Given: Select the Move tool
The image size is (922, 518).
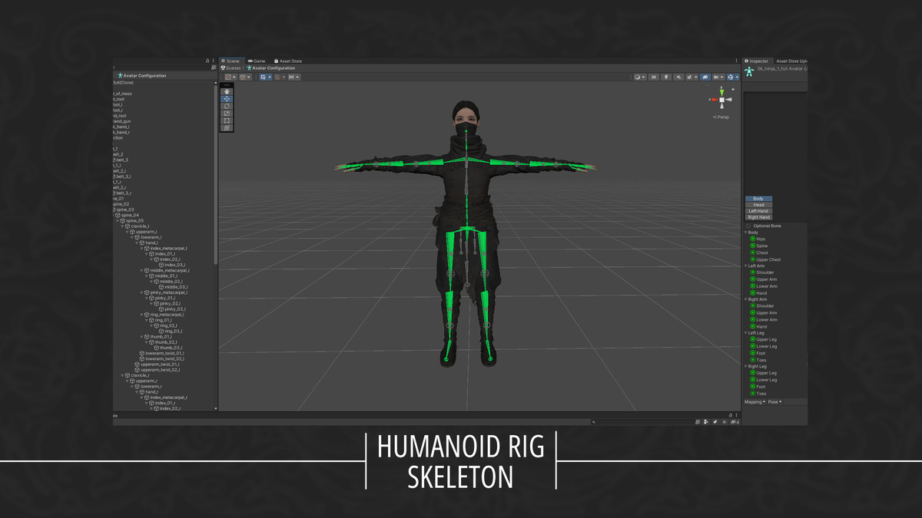Looking at the screenshot, I should click(x=227, y=99).
